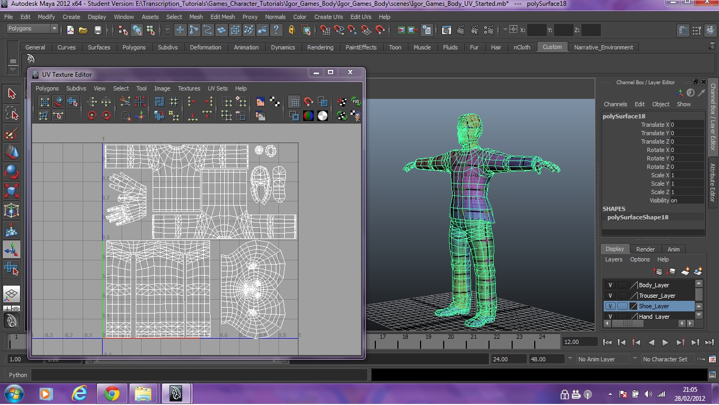Click the alpha channel display icon

point(323,116)
